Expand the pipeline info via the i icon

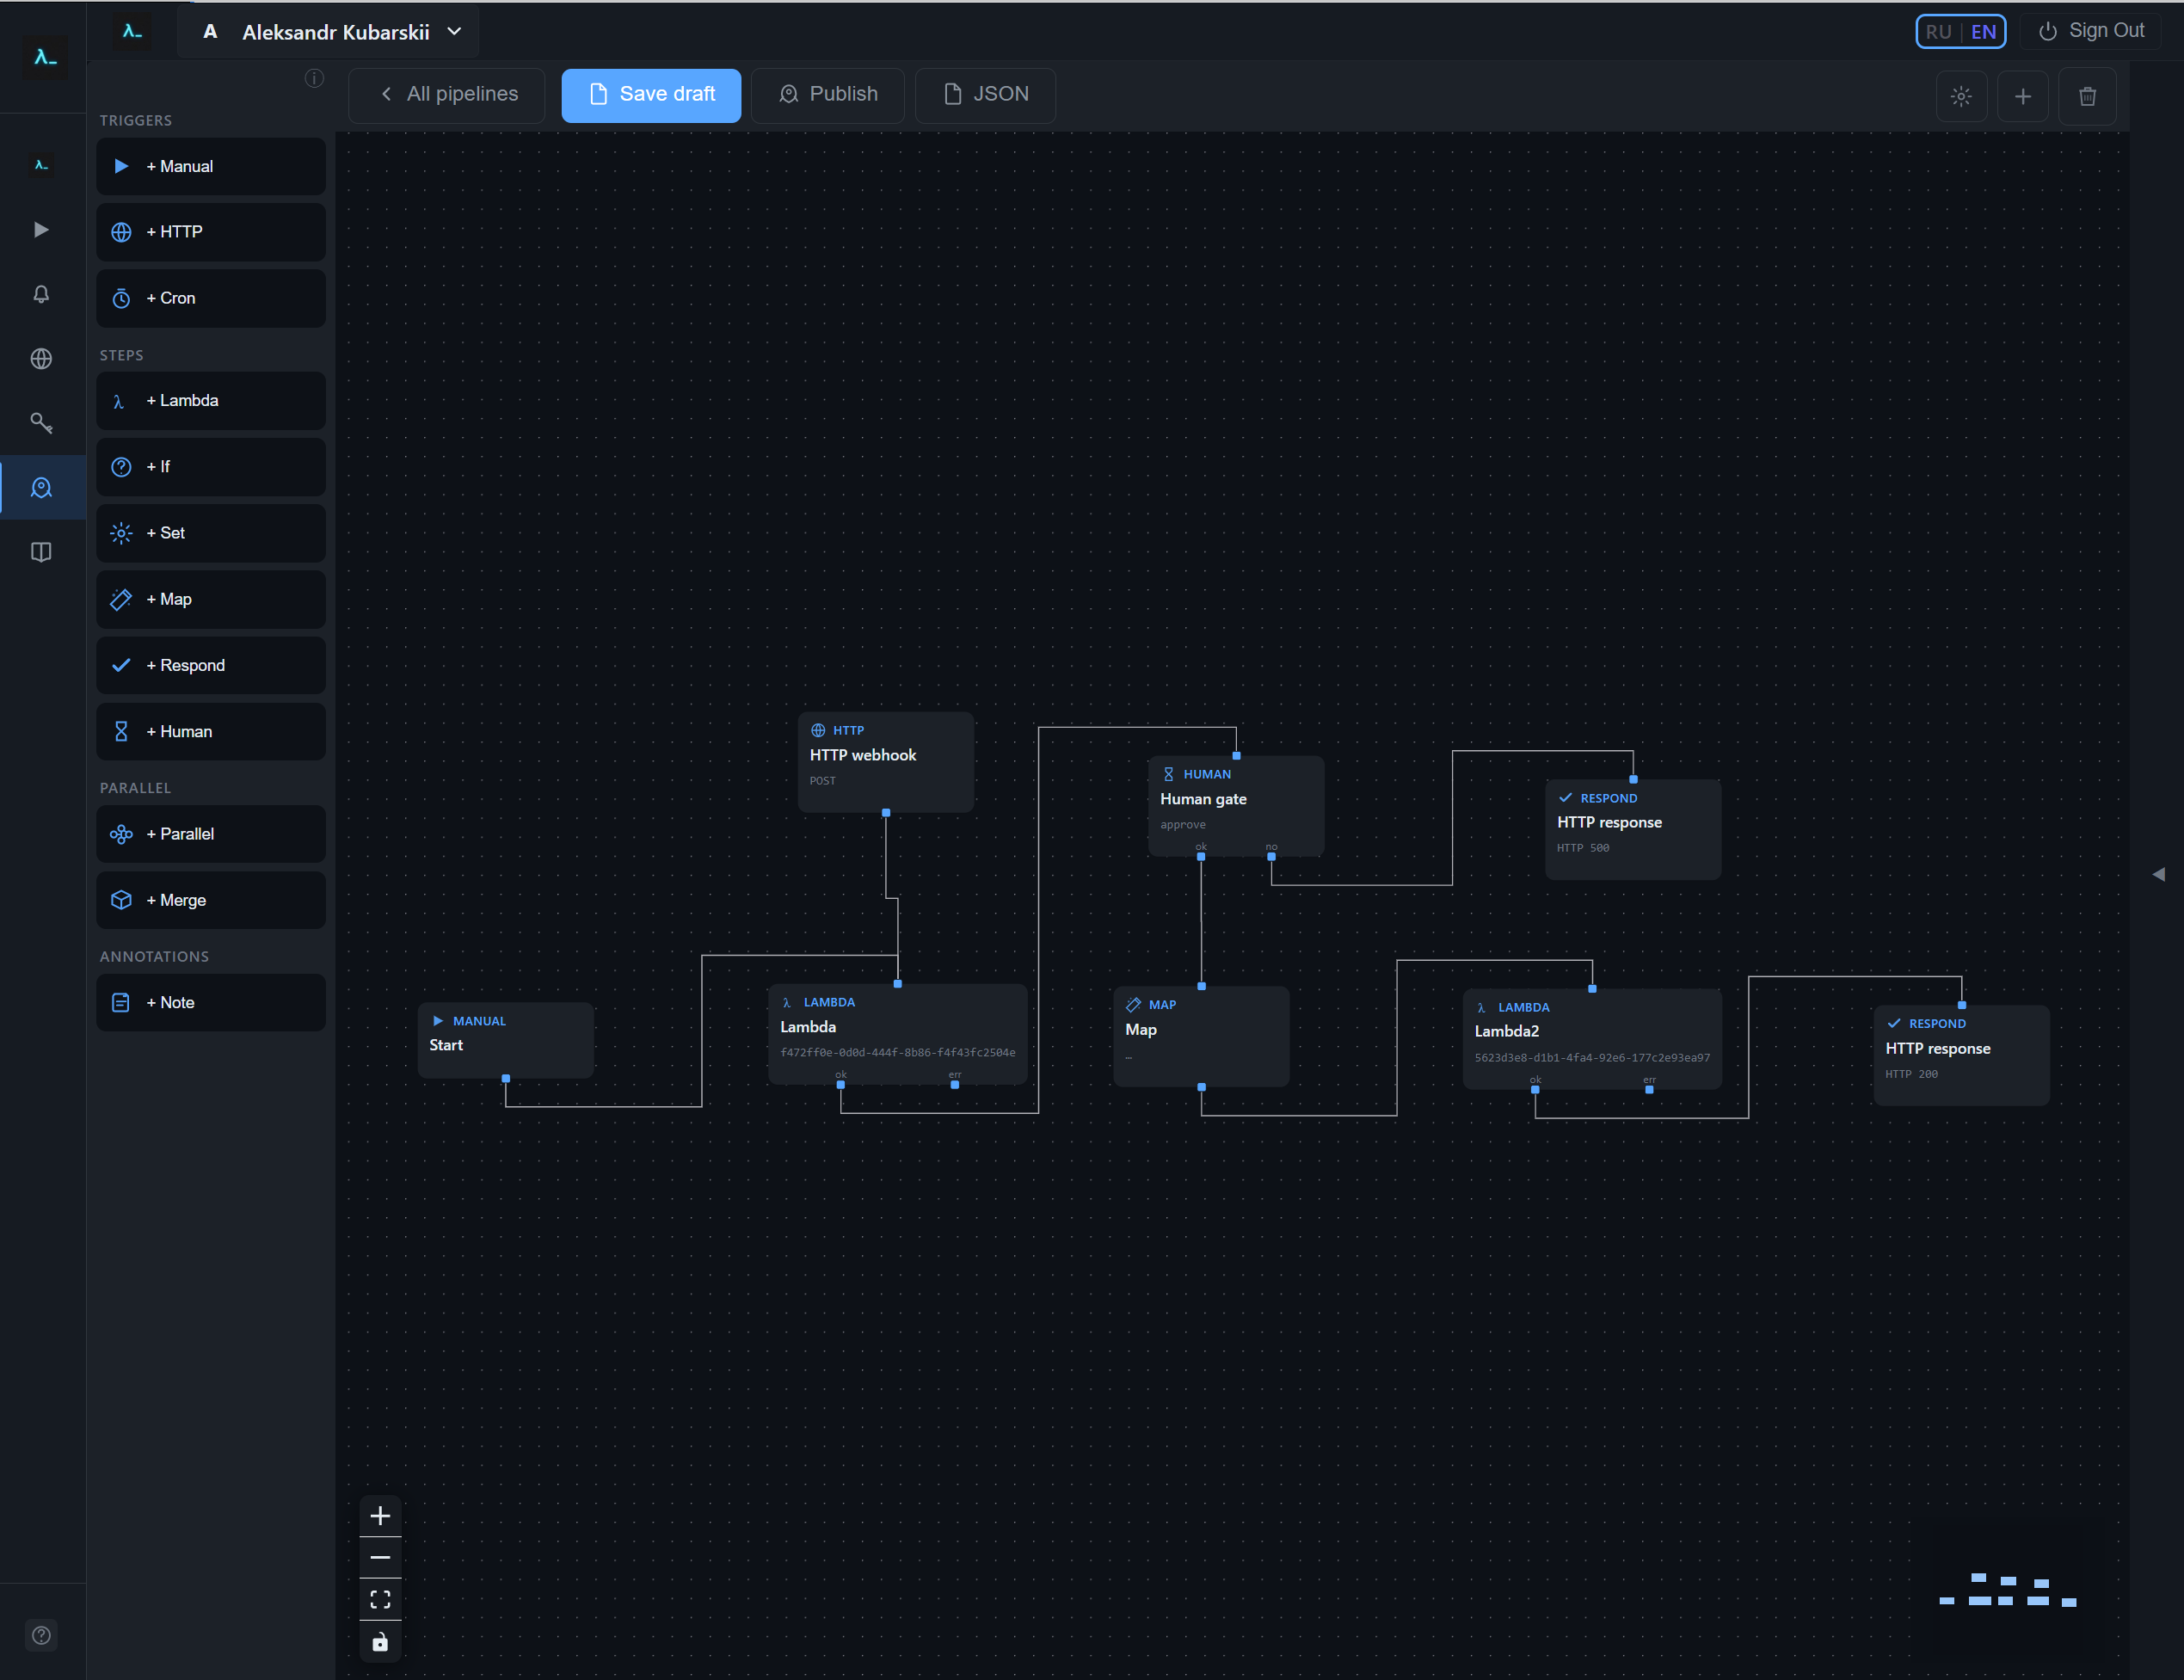point(314,78)
